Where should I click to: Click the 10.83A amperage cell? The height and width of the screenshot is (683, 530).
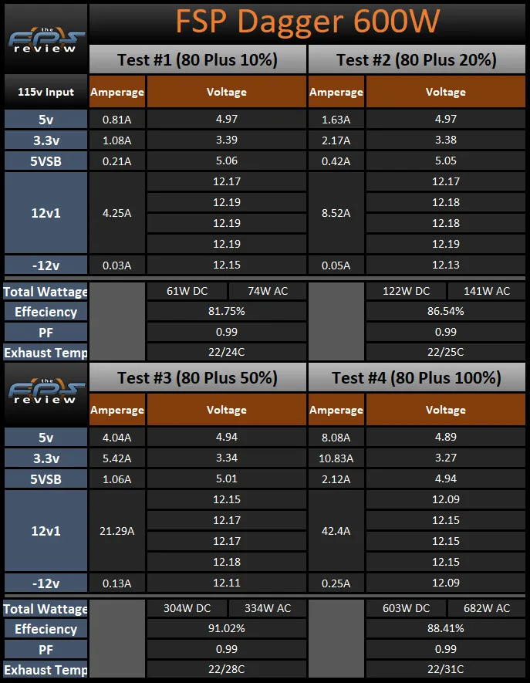point(336,458)
